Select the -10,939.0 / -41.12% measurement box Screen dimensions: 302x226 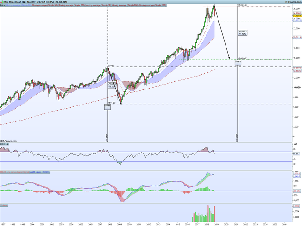point(243,32)
